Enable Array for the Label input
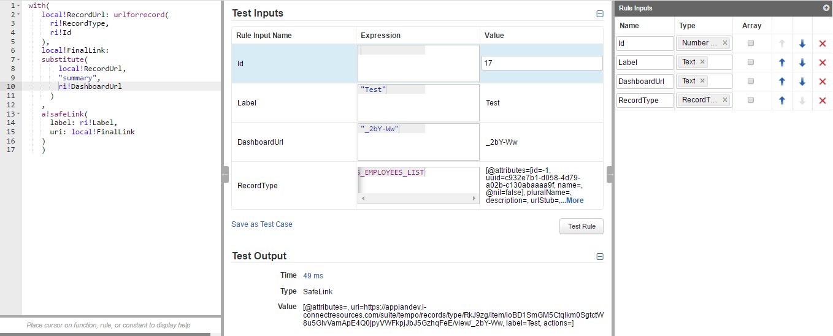Viewport: 833px width, 336px height. [751, 63]
